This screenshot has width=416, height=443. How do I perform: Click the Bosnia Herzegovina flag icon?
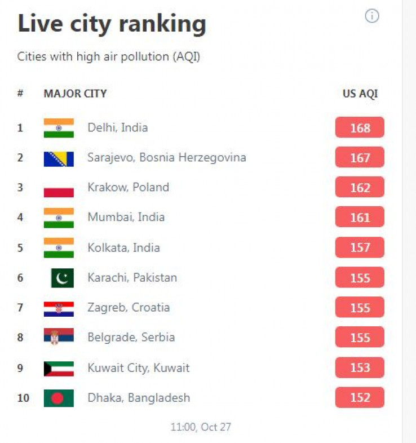coord(59,159)
